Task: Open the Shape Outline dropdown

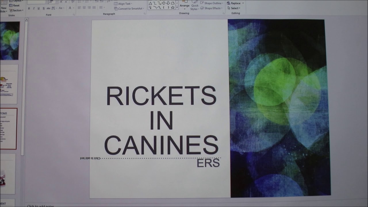Action: click(212, 3)
